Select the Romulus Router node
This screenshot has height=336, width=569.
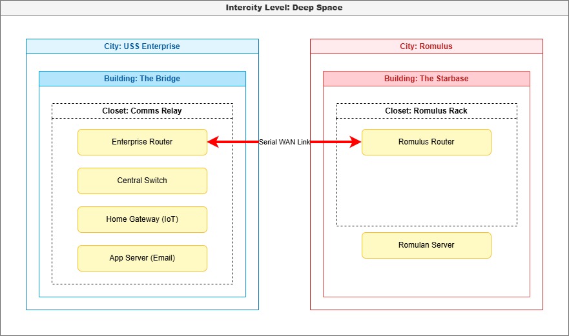point(426,142)
